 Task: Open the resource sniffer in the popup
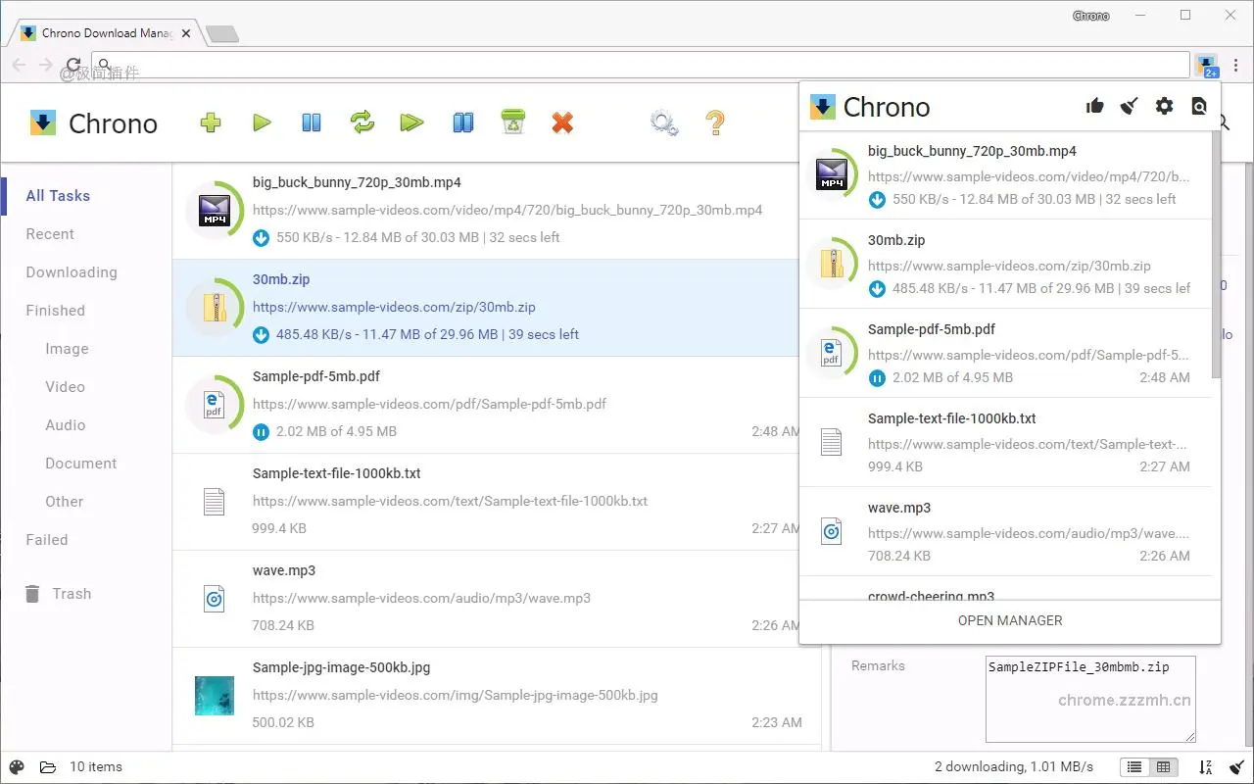click(1198, 106)
